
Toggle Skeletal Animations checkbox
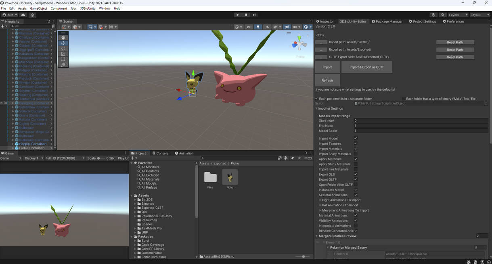point(356,195)
